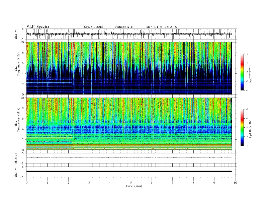The image size is (265, 205).
Task: Select the date text 'Sep. 8 , 2015'
Action: click(x=93, y=27)
